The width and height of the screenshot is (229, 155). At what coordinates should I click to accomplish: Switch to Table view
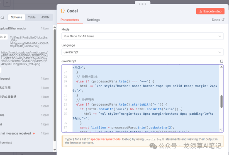coord(32,17)
